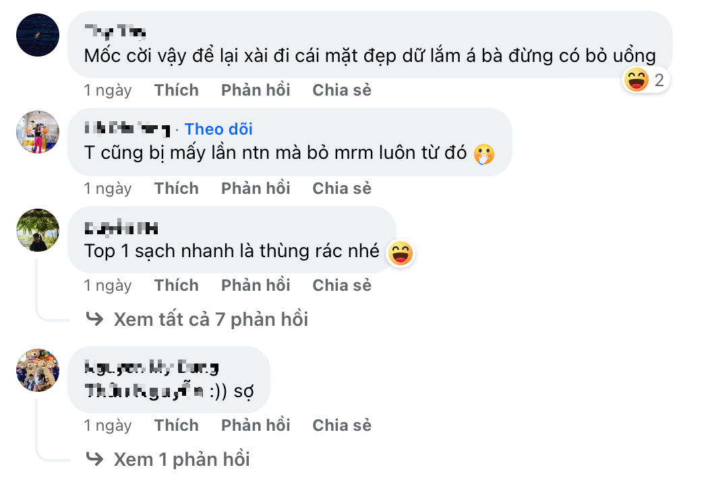This screenshot has height=482, width=708.
Task: Click the reply arrow icon next to 7 replies
Action: click(x=95, y=319)
